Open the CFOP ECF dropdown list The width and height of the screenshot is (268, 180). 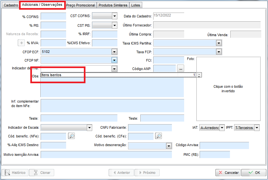(x=114, y=52)
